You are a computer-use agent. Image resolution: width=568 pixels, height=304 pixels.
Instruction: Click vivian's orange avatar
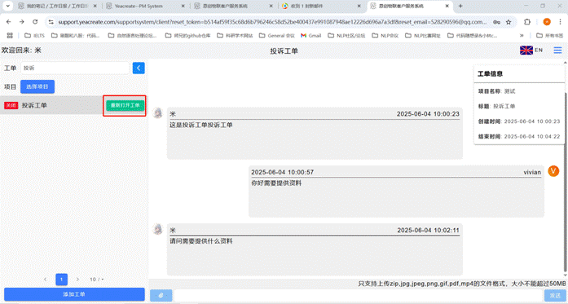(553, 171)
